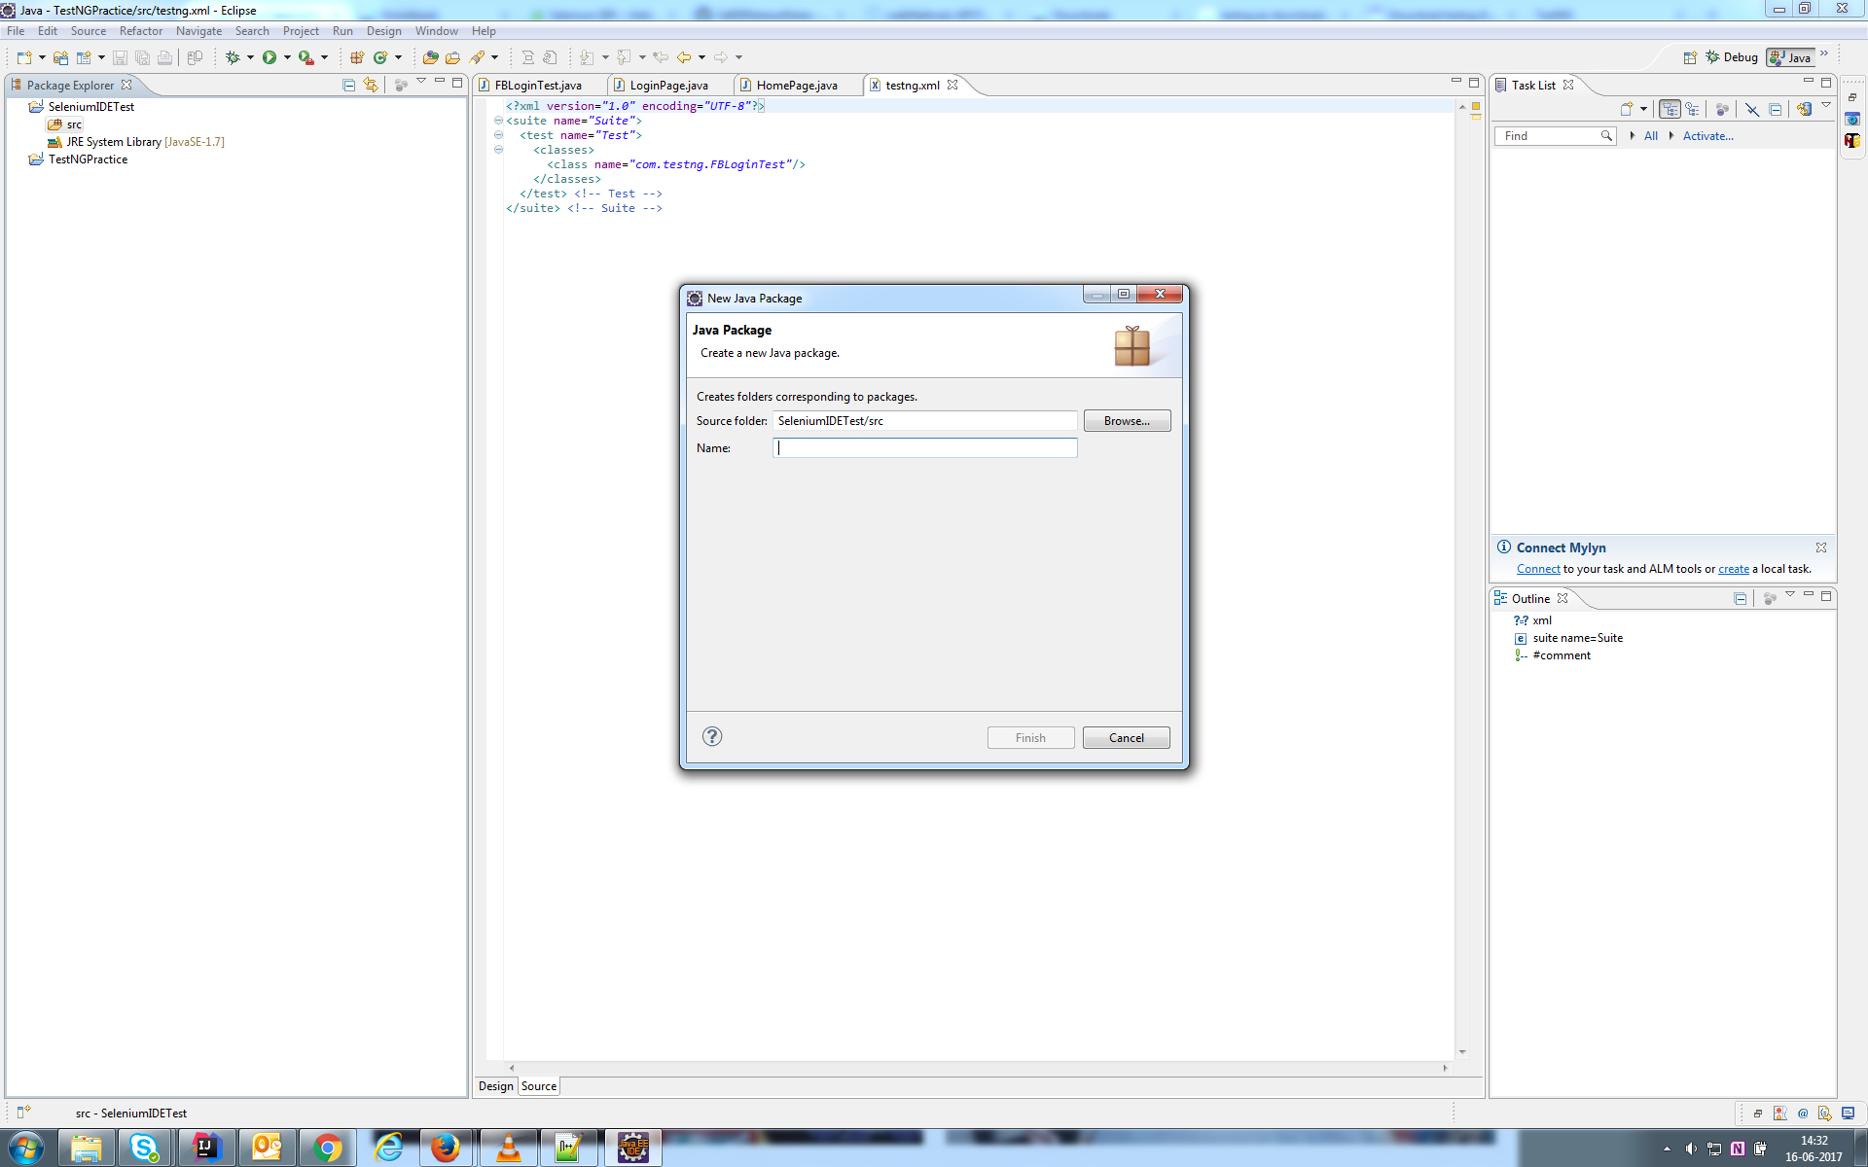Open the Run button dropdown arrow
The height and width of the screenshot is (1167, 1868).
pyautogui.click(x=287, y=58)
